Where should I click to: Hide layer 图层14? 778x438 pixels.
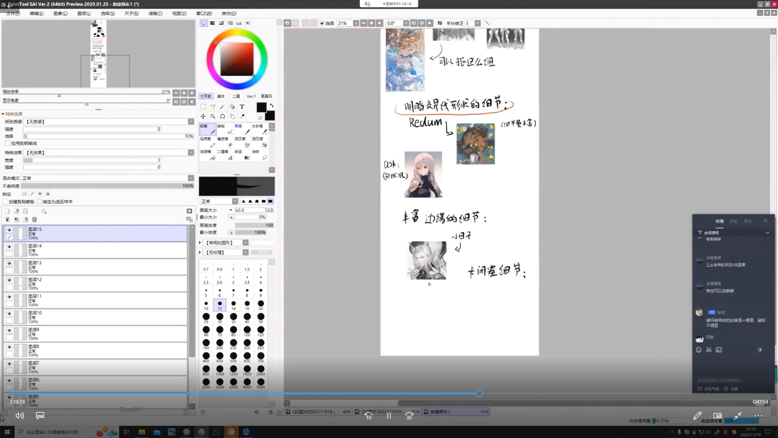[x=9, y=247]
